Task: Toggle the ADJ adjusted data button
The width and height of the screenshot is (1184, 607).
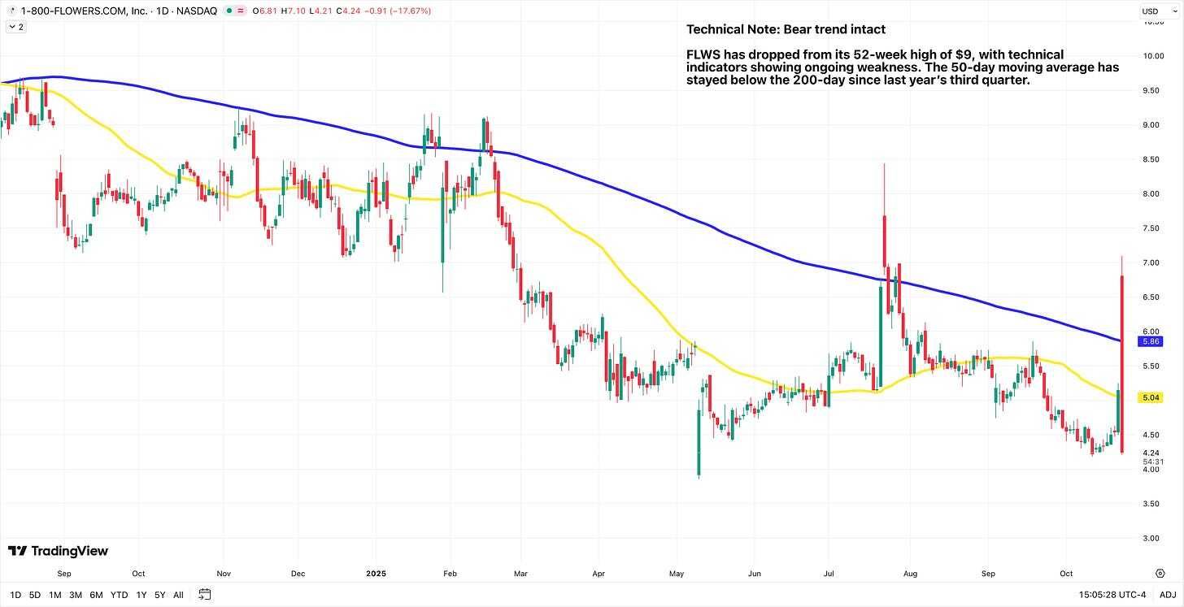Action: (x=1167, y=595)
